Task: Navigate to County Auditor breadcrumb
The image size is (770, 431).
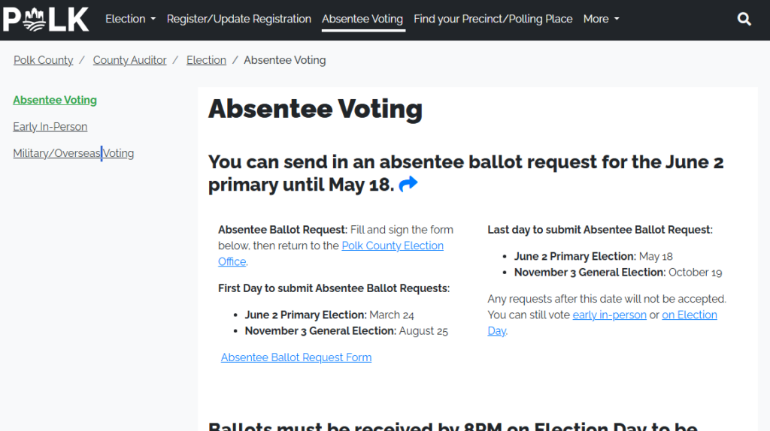Action: click(129, 60)
